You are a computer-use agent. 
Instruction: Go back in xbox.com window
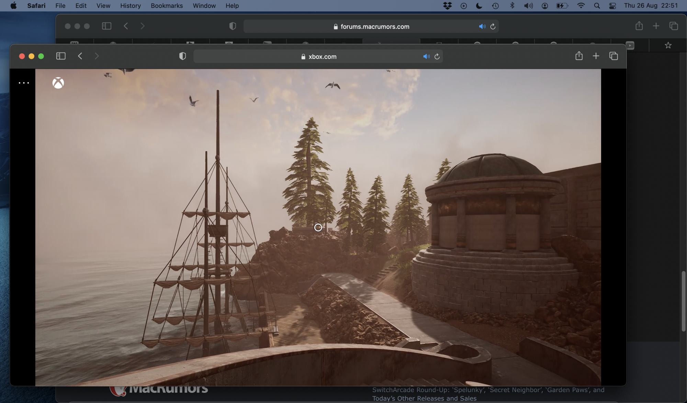click(x=80, y=56)
